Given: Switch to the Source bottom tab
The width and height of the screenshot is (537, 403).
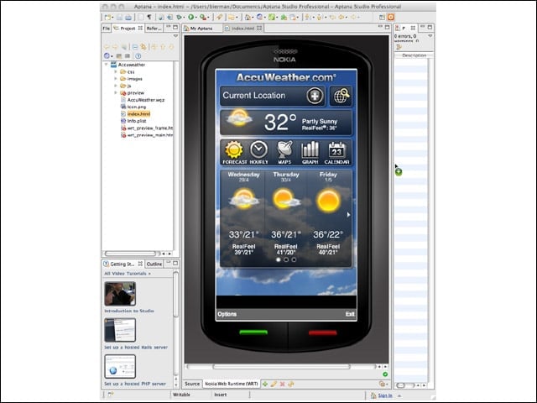Looking at the screenshot, I should [192, 384].
